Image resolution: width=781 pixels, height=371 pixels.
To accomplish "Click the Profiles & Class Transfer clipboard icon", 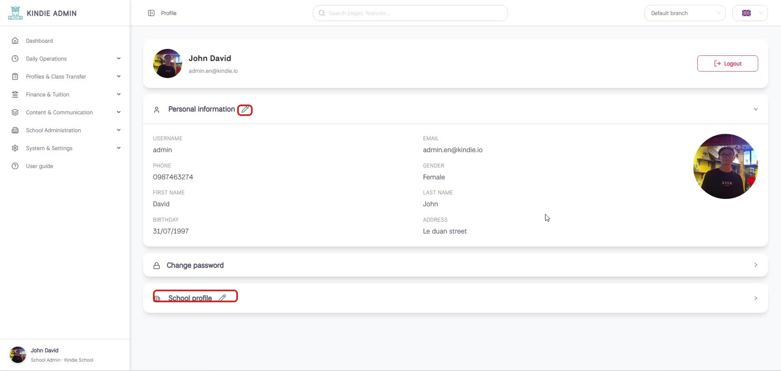I will click(15, 76).
